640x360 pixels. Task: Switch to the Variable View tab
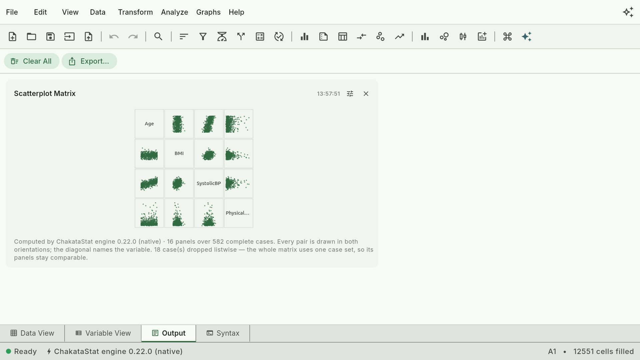(x=103, y=333)
